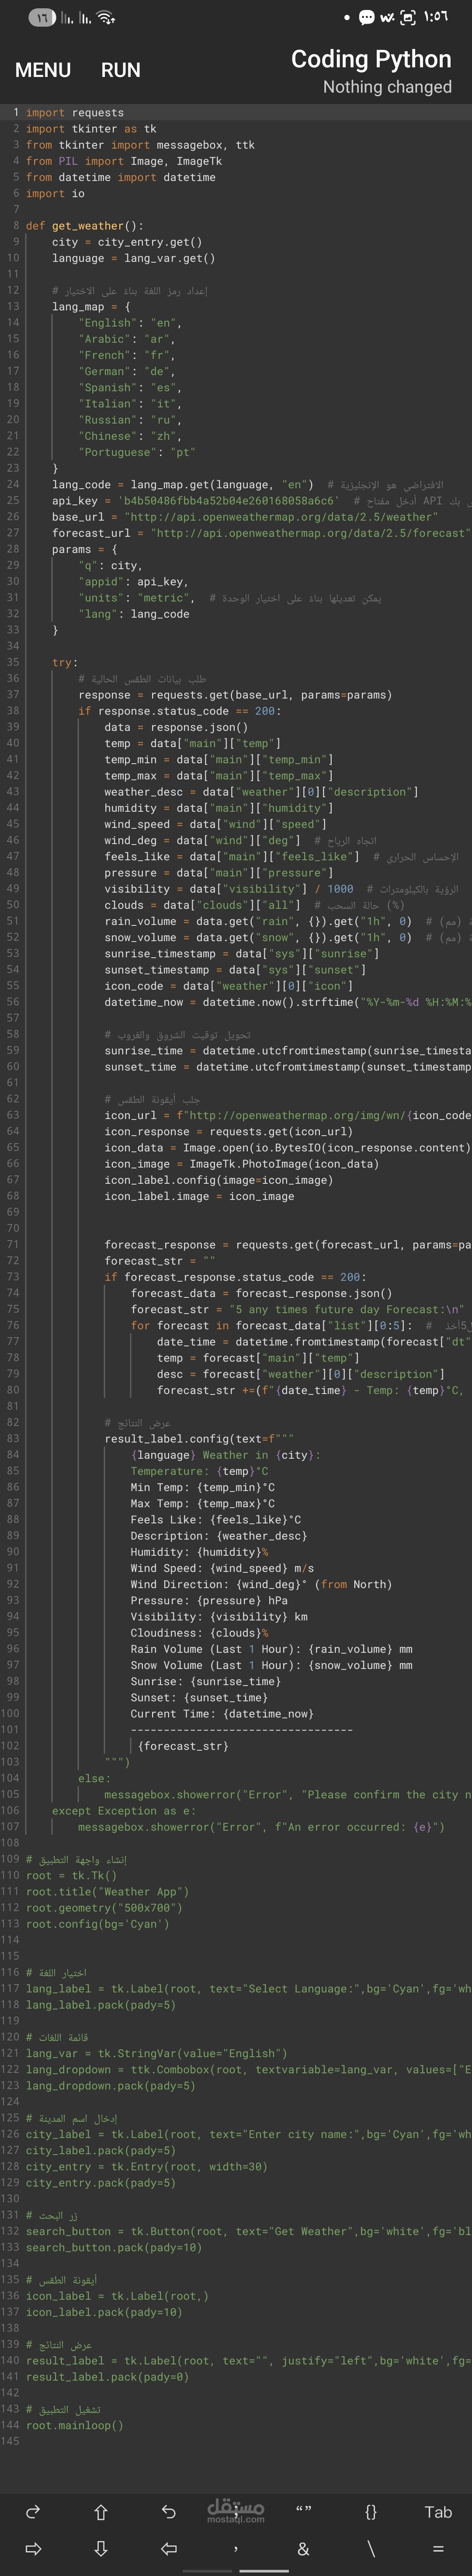Open the MENU in Coding Python
This screenshot has width=472, height=2576.
click(42, 70)
